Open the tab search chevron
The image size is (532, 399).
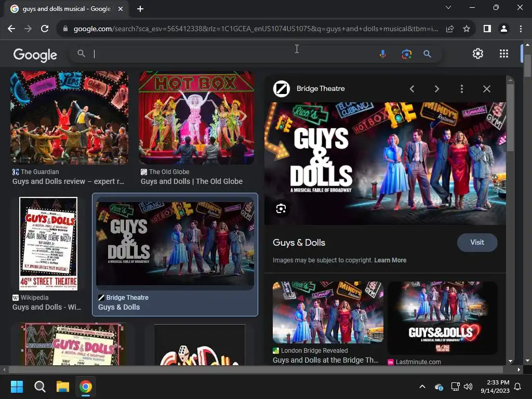tap(448, 7)
